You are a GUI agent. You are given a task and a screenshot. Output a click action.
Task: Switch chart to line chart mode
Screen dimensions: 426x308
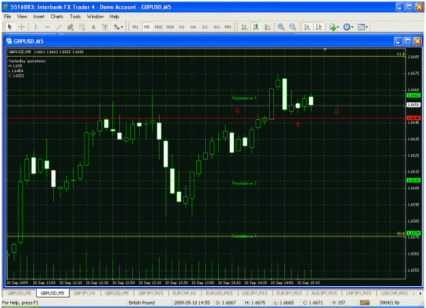point(267,27)
